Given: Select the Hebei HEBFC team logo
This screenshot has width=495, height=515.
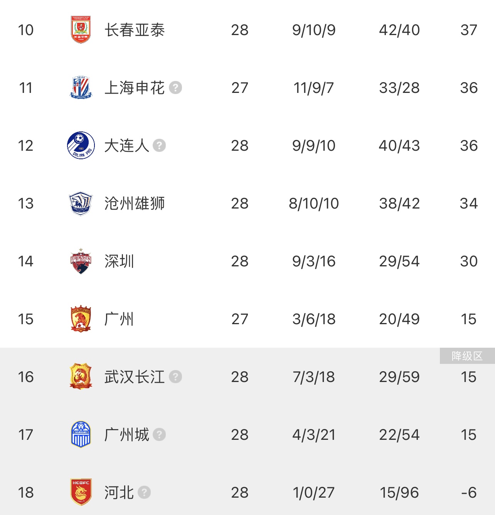Looking at the screenshot, I should click(81, 492).
